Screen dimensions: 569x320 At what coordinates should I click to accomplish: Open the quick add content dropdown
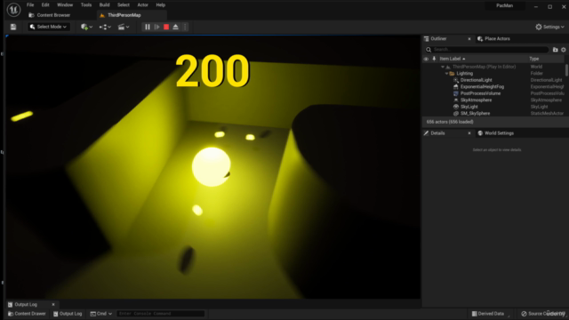coord(86,27)
